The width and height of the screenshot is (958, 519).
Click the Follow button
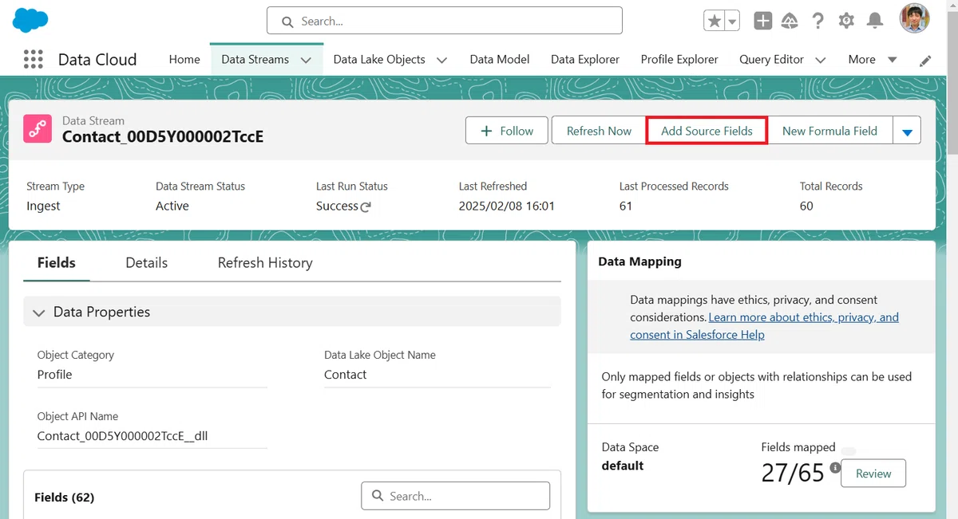click(507, 131)
